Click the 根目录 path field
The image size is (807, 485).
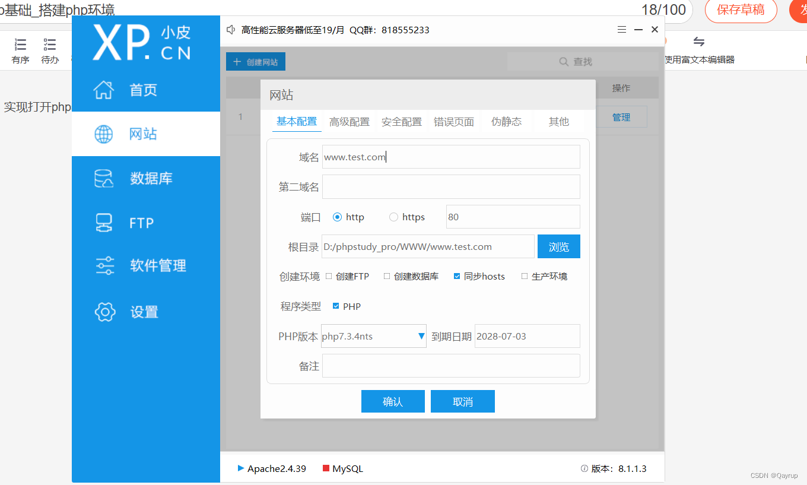coord(428,247)
